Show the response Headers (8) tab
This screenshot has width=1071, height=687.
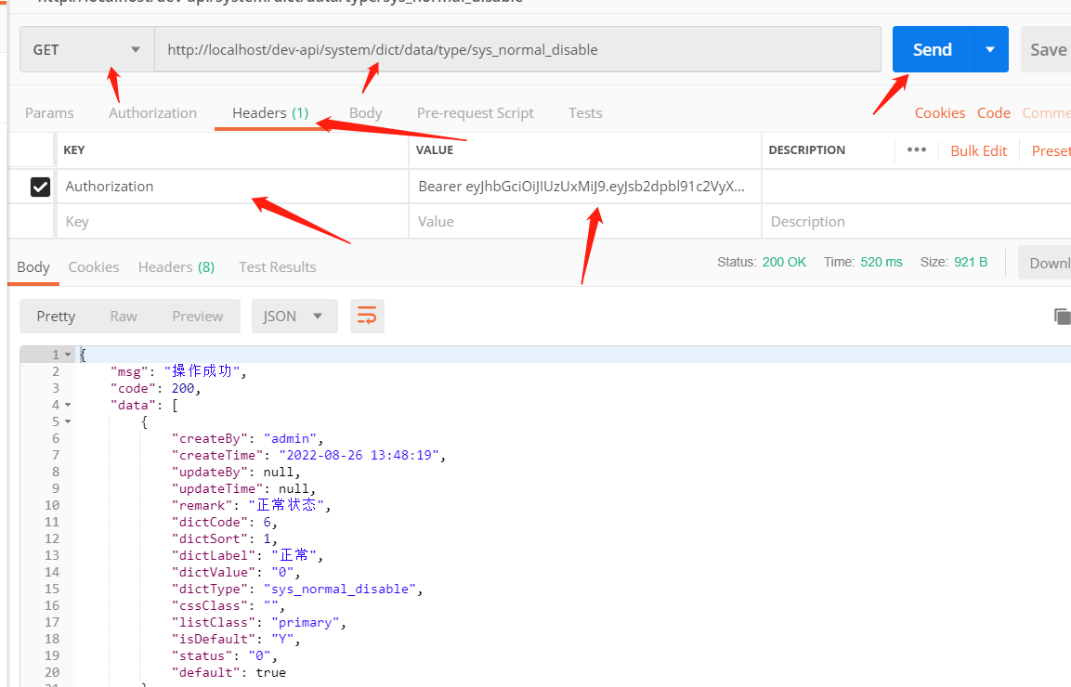point(176,267)
